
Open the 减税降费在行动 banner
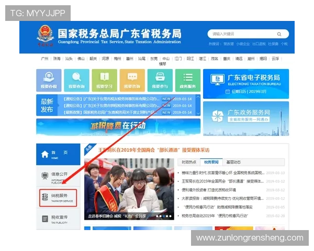tap(118, 127)
